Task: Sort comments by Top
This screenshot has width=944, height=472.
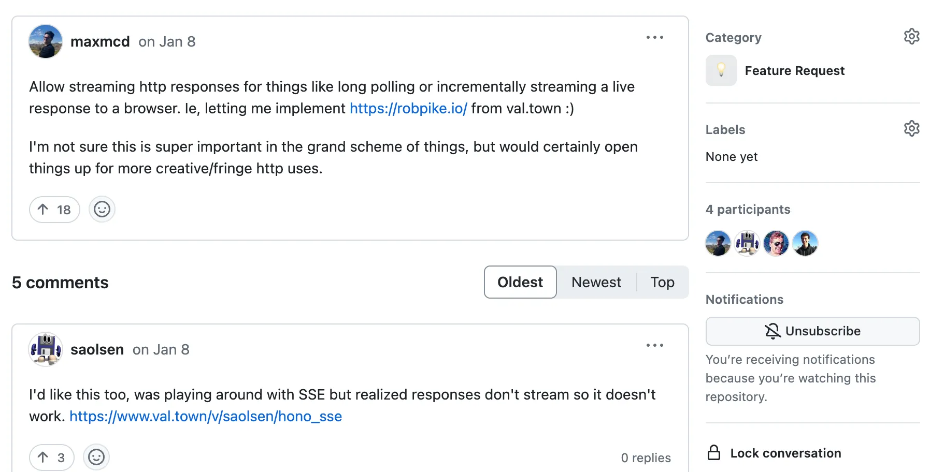Action: click(662, 282)
